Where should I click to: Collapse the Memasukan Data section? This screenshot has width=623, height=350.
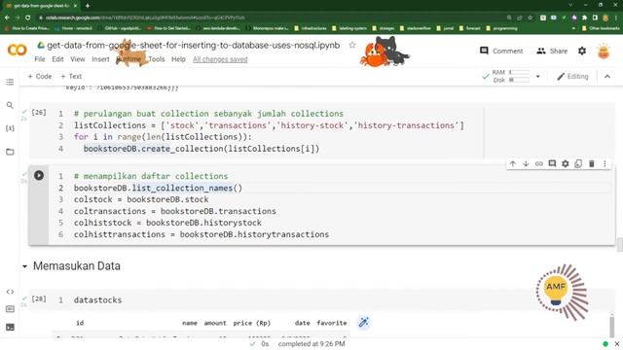coord(24,266)
